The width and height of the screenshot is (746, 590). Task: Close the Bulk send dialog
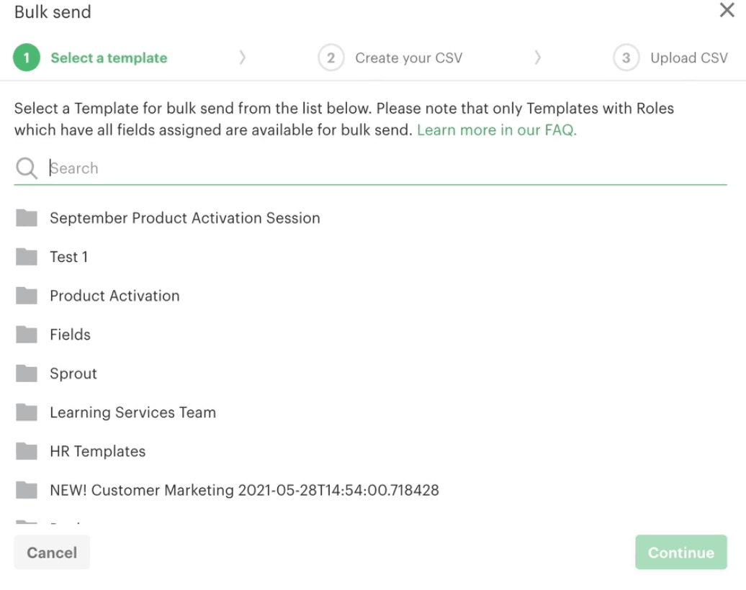(727, 11)
